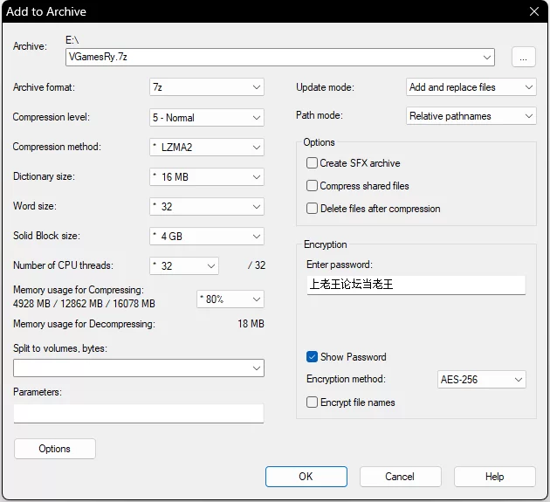This screenshot has height=502, width=550.
Task: Toggle Delete files after compression
Action: pyautogui.click(x=312, y=209)
